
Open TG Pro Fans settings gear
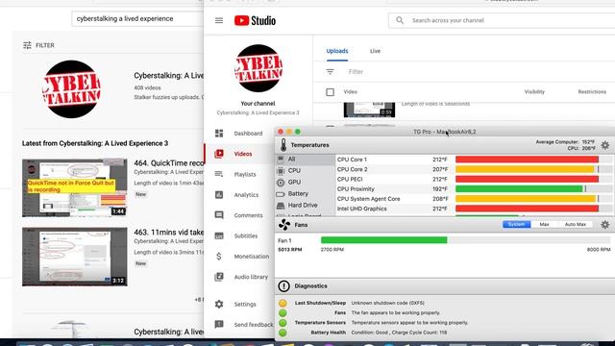605,224
